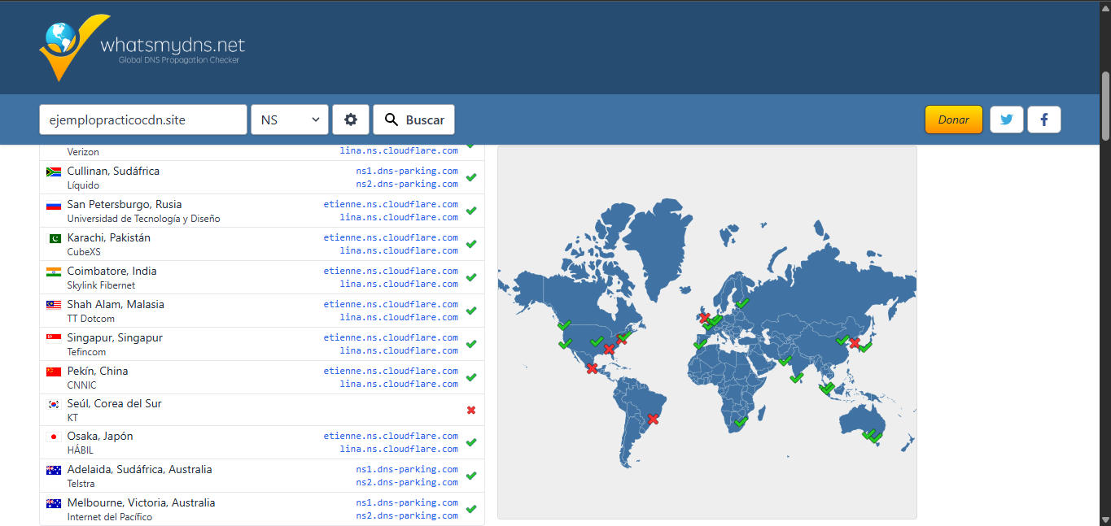
Task: Click green check for Osaka row
Action: tap(471, 443)
